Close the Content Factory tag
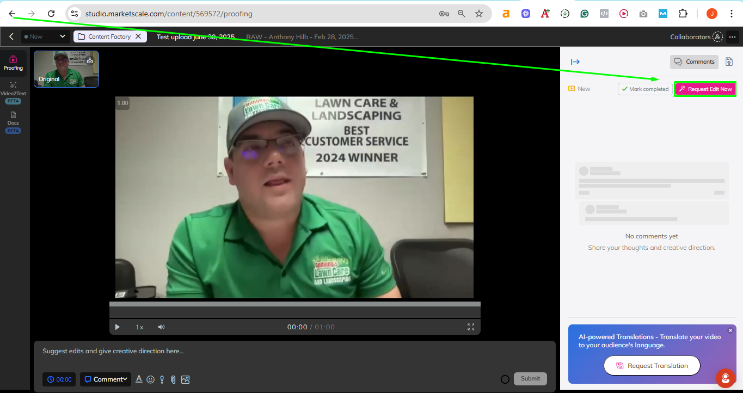743x393 pixels. [x=138, y=36]
